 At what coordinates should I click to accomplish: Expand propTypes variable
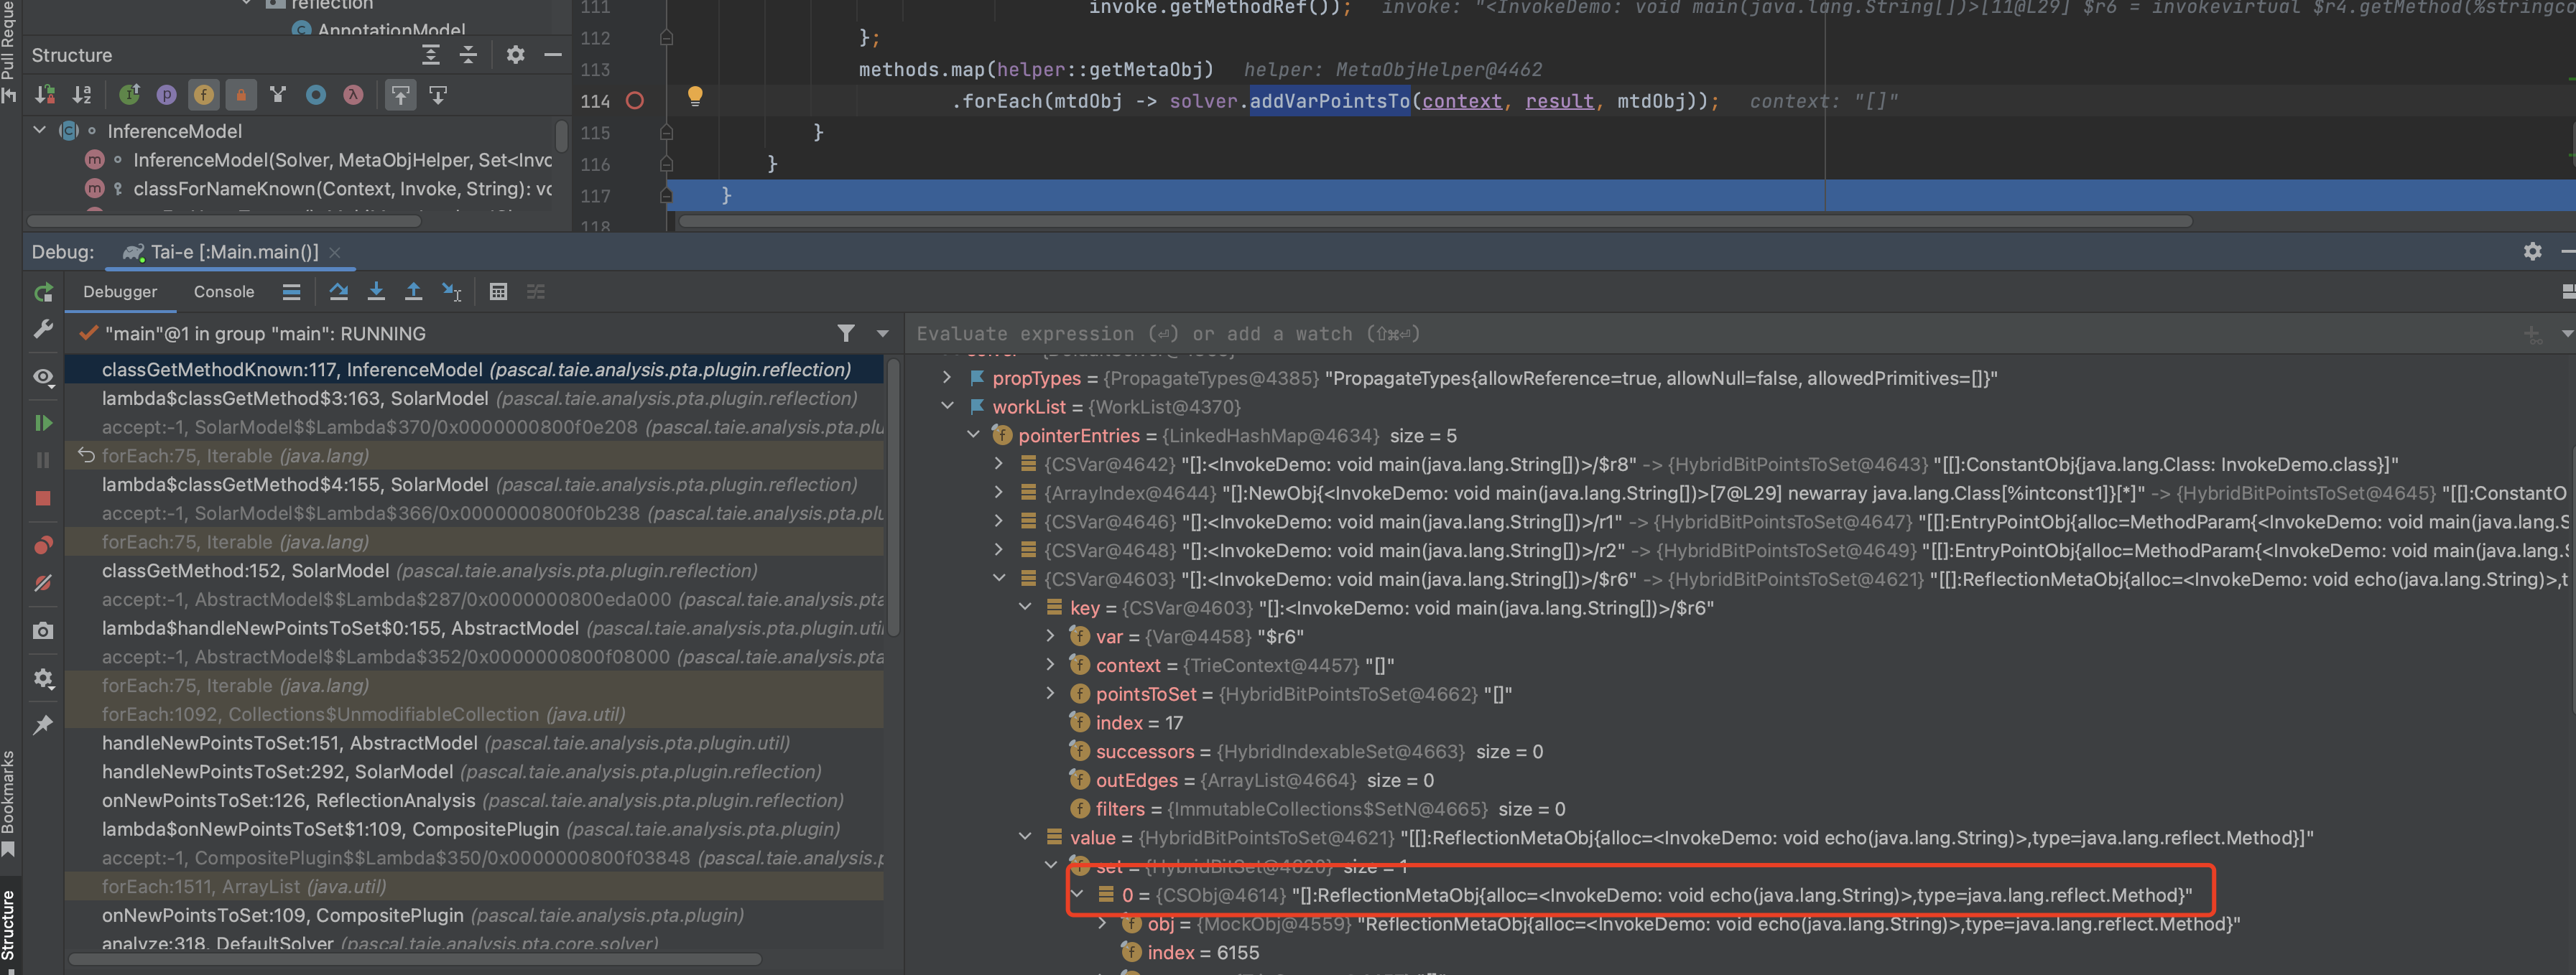tap(947, 378)
